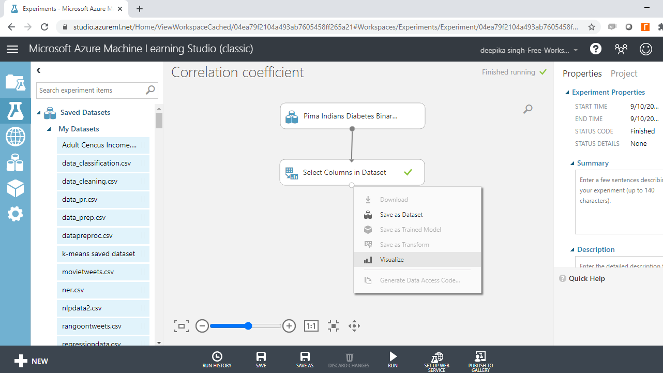Click the fit-to-window canvas icon
663x373 pixels.
[x=182, y=326]
